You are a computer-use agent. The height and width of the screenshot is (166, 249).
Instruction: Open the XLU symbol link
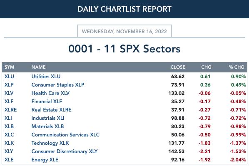point(9,77)
